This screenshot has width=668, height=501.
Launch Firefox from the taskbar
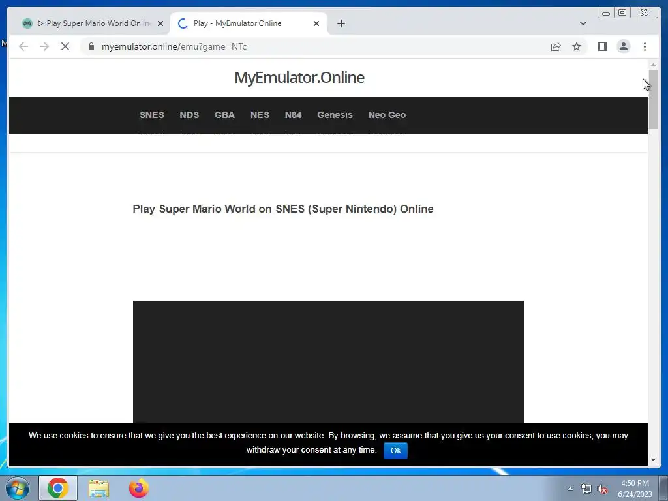coord(139,488)
